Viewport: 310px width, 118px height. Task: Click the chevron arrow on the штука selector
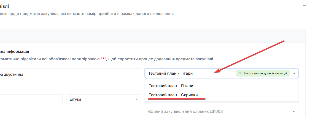[137, 99]
